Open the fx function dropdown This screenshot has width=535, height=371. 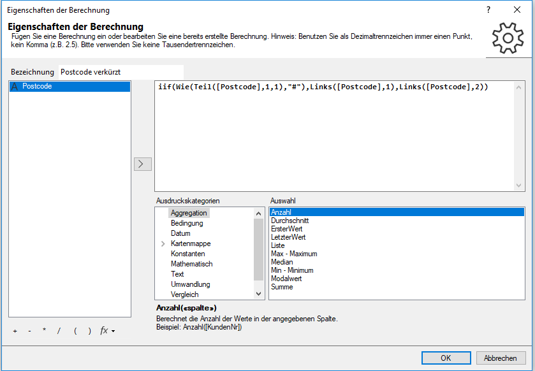(107, 331)
